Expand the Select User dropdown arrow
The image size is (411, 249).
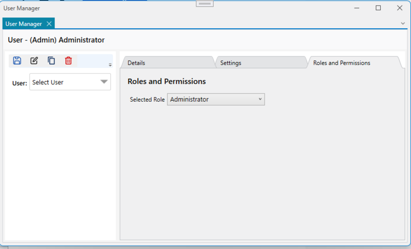pos(104,82)
